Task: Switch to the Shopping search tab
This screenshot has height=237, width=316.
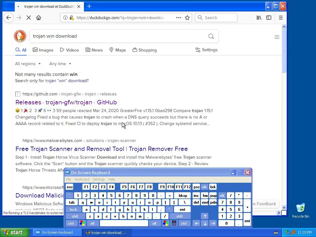Action: tap(145, 50)
